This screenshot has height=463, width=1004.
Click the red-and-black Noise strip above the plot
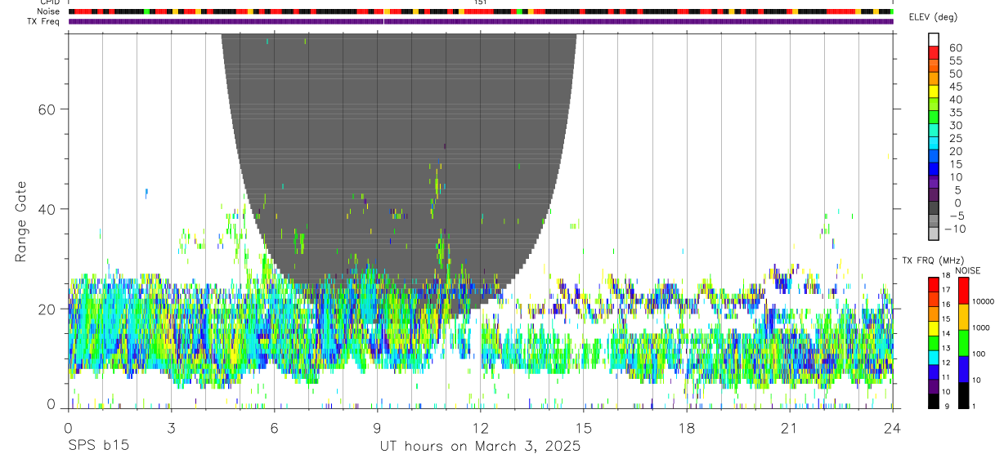pyautogui.click(x=480, y=12)
